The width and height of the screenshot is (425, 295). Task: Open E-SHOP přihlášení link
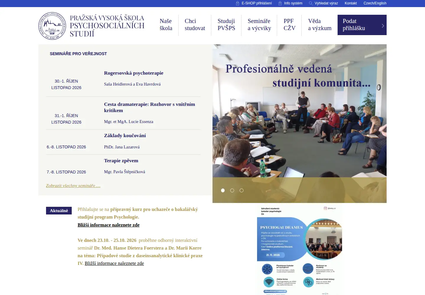point(257,3)
